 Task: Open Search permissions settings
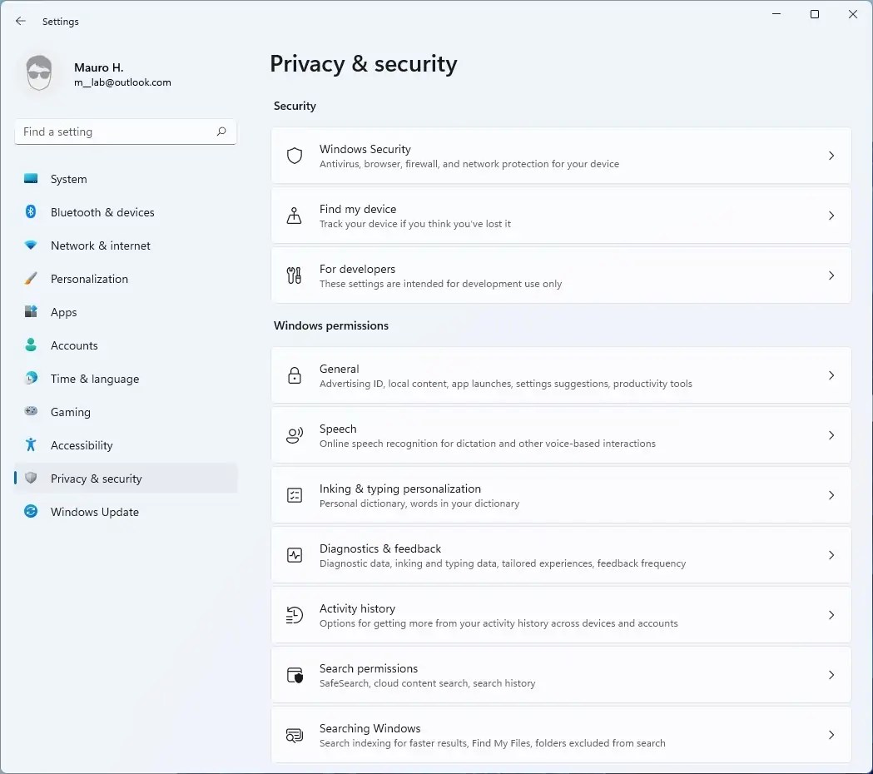point(561,675)
